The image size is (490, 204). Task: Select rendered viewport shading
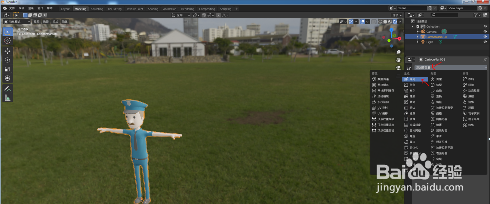pyautogui.click(x=395, y=22)
